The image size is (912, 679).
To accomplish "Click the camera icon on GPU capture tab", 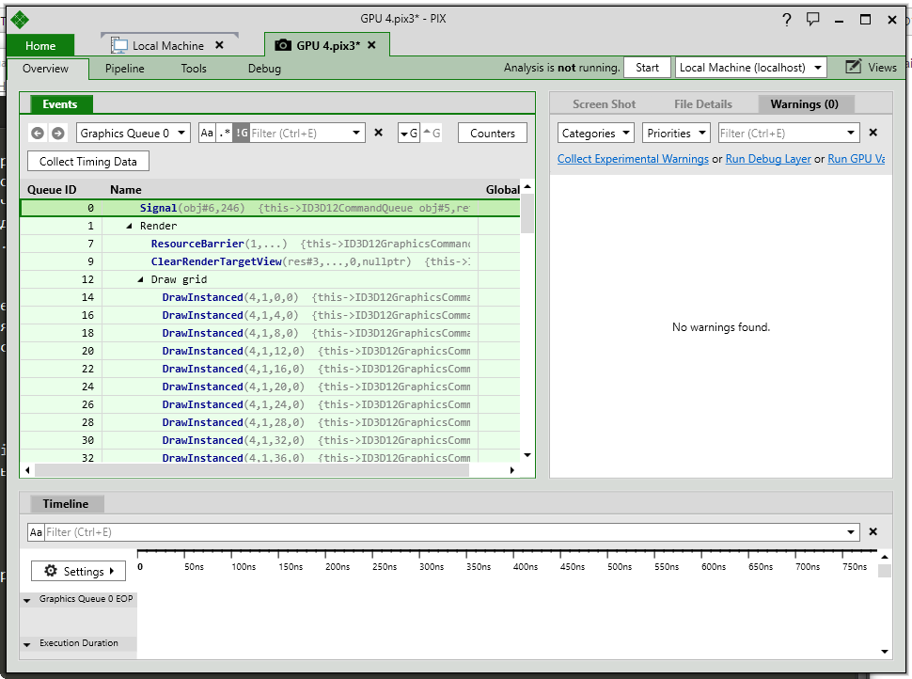I will 283,45.
